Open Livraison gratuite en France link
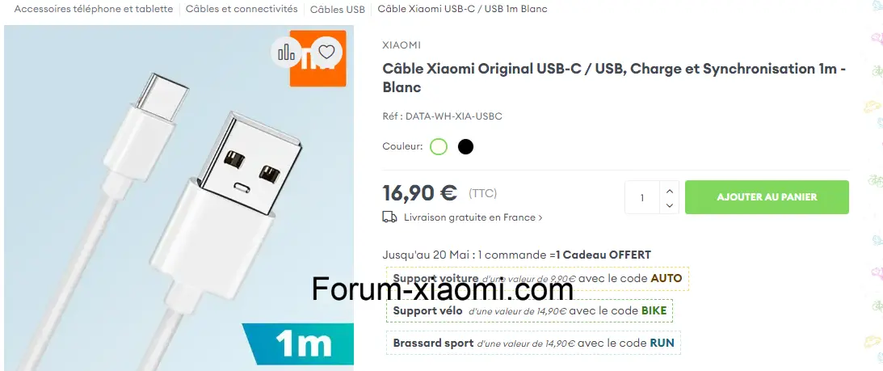The width and height of the screenshot is (883, 371). [469, 217]
